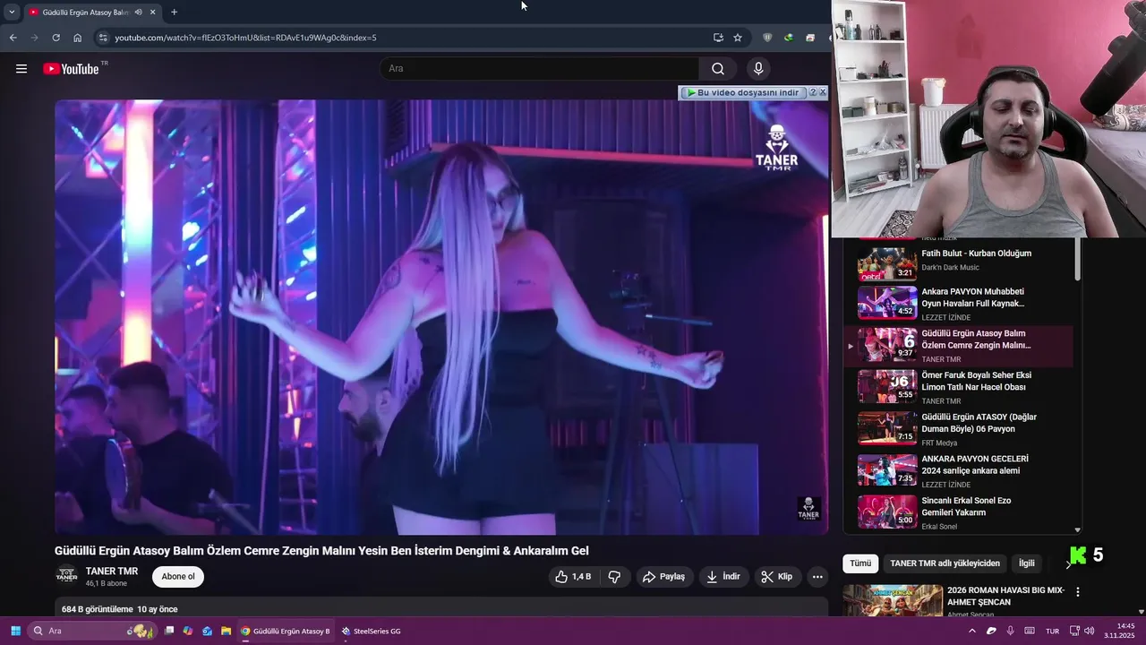Open options menu for 2026 ROMAN HAVASI
The width and height of the screenshot is (1146, 645).
pyautogui.click(x=1078, y=592)
